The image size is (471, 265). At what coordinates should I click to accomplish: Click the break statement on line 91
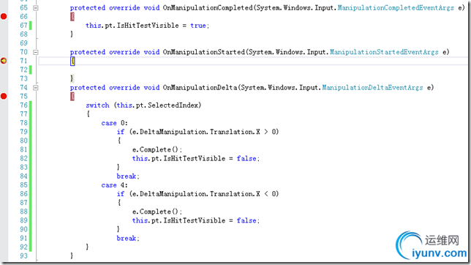pos(128,238)
